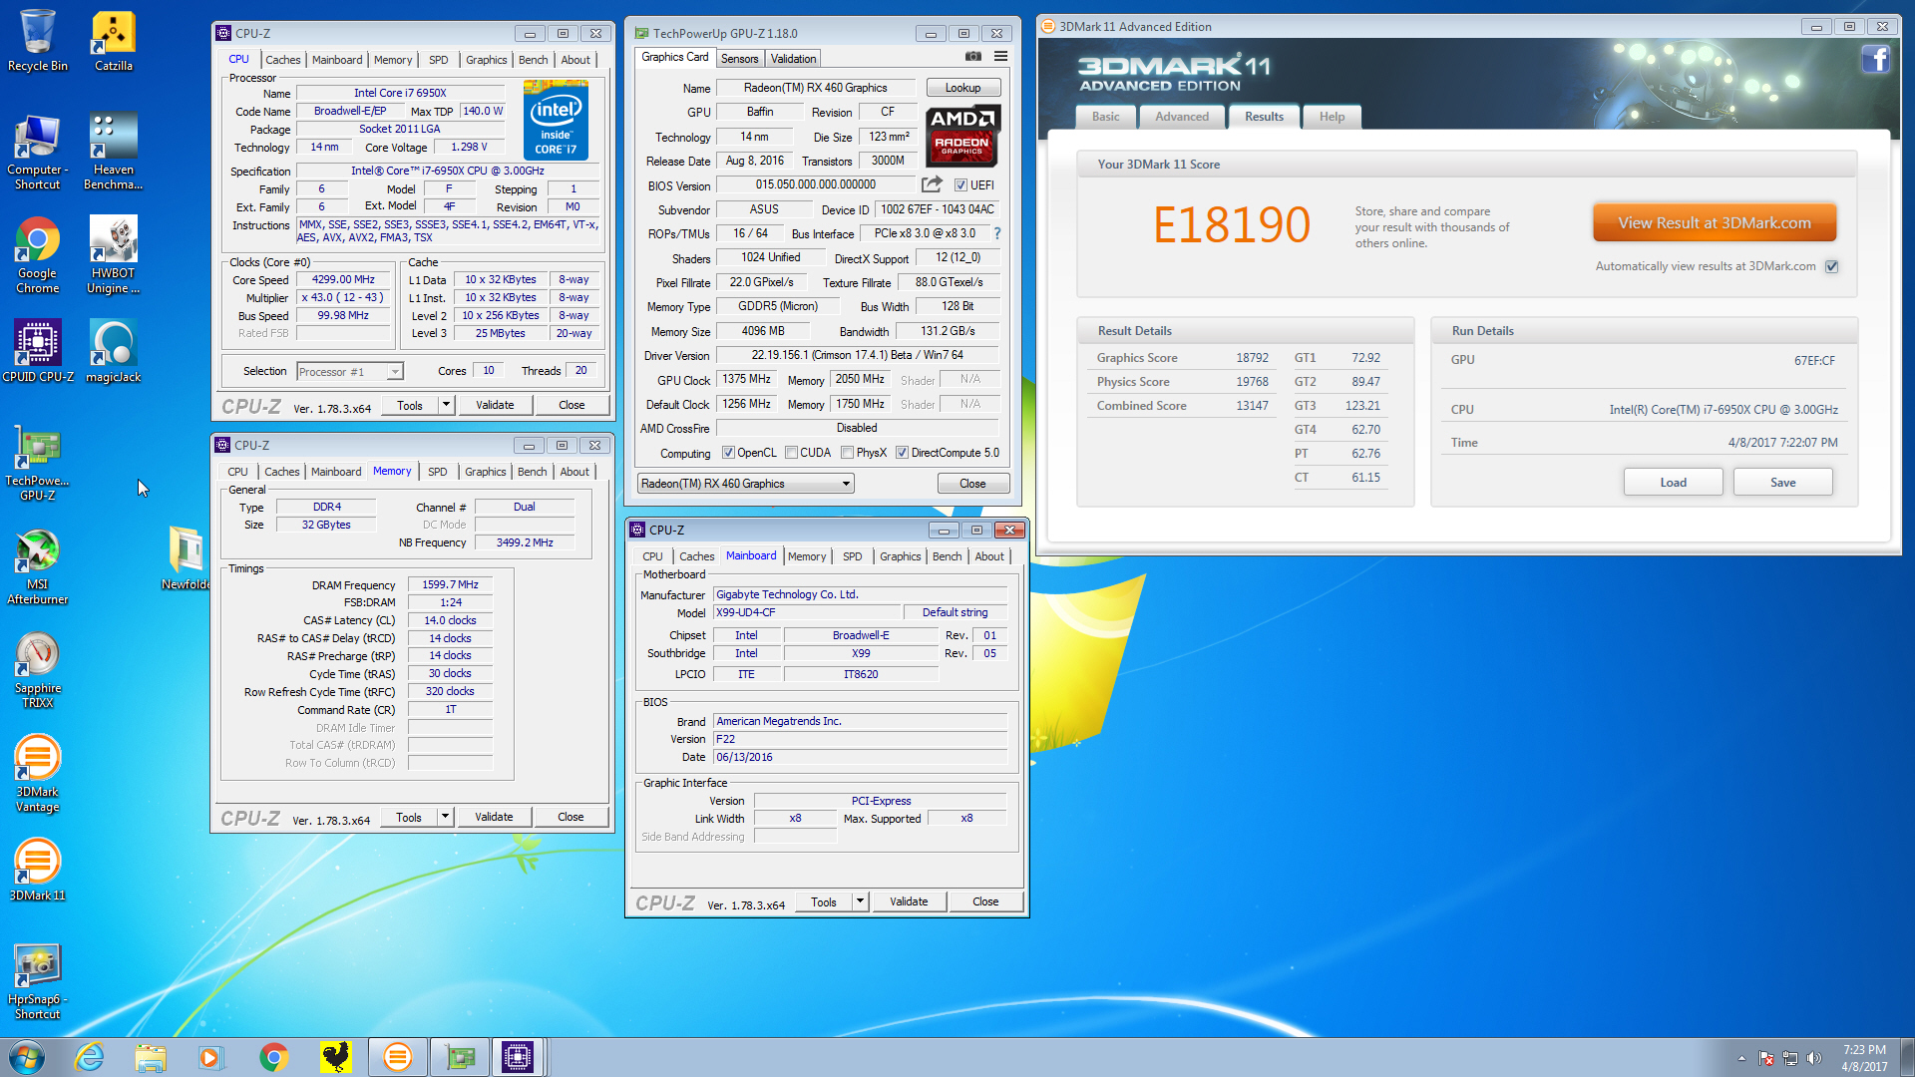Toggle the UEFI checkbox in GPU-Z

pos(960,185)
